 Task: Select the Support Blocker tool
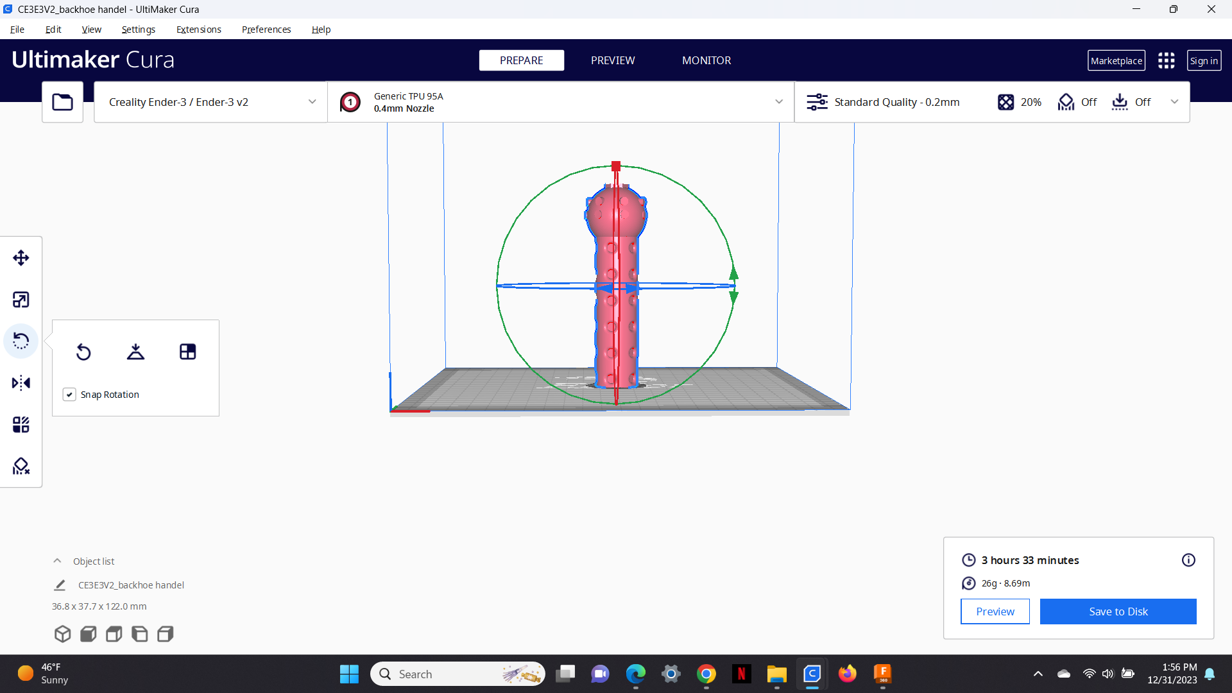click(21, 466)
